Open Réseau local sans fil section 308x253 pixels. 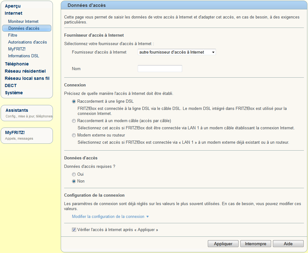[27, 78]
